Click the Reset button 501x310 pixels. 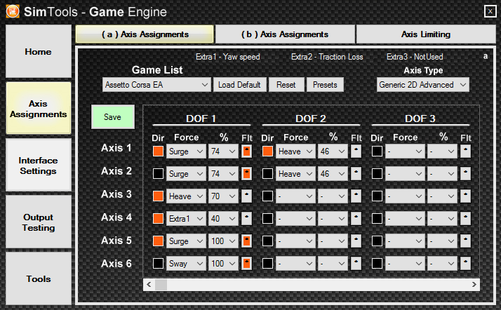pyautogui.click(x=286, y=85)
